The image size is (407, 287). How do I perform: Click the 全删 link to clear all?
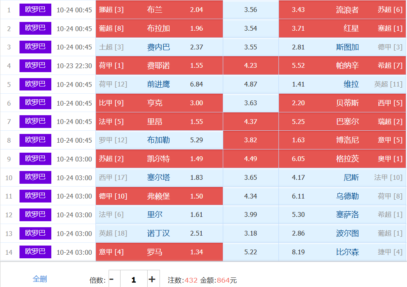(x=40, y=279)
